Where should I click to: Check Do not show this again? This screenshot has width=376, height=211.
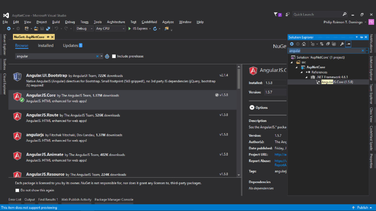pyautogui.click(x=17, y=190)
